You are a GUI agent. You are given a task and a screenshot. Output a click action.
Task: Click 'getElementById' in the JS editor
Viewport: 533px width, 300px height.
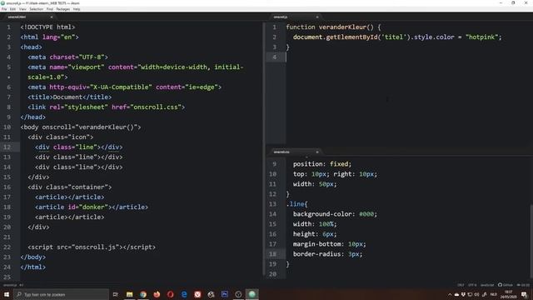pos(351,37)
